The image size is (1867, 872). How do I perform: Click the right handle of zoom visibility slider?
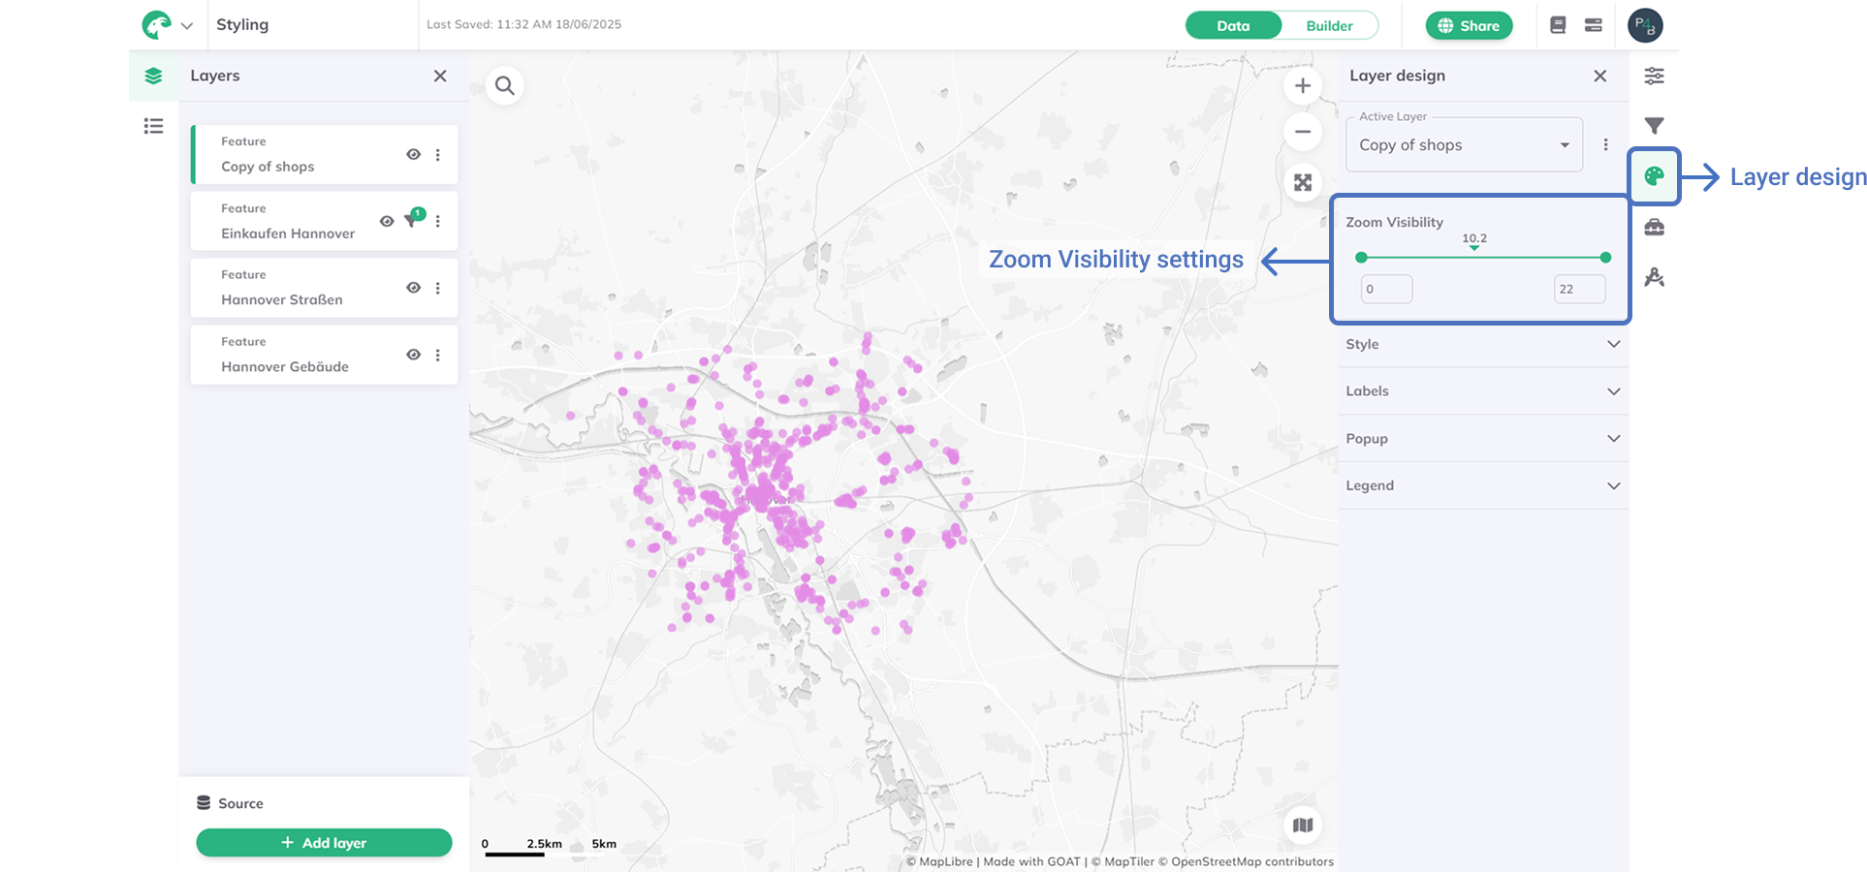[x=1605, y=258]
